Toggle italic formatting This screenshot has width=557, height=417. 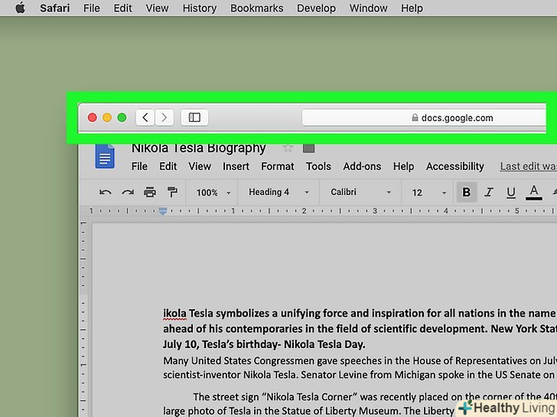489,192
